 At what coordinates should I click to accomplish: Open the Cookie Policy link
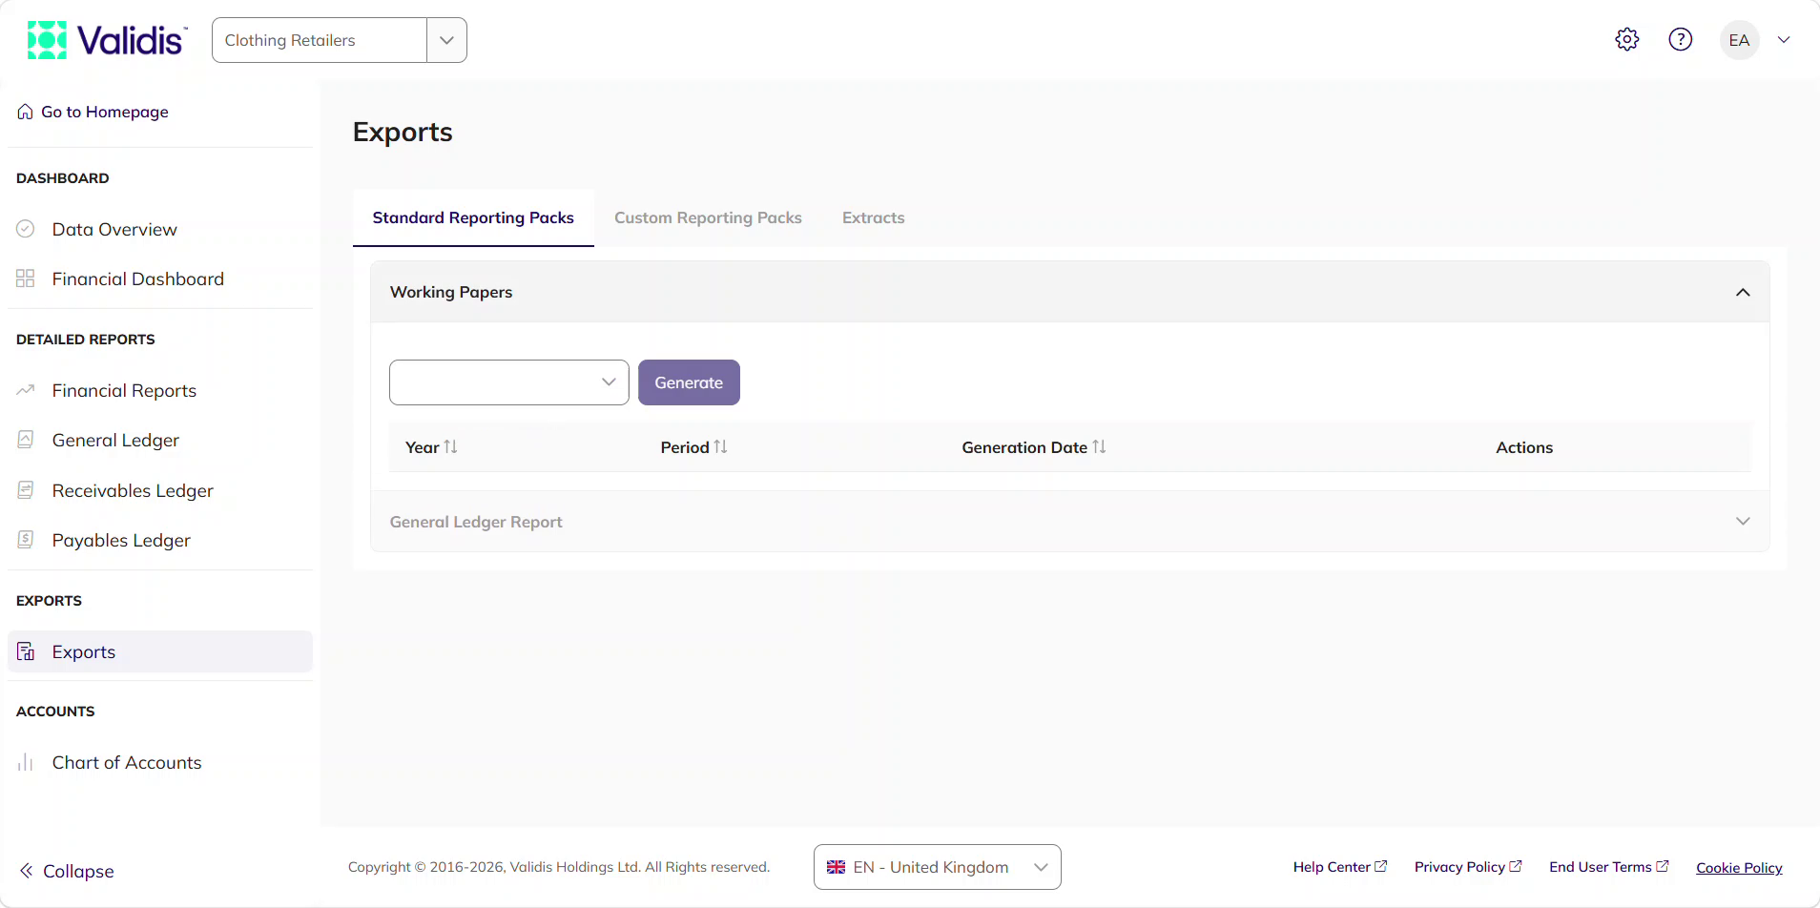point(1739,868)
